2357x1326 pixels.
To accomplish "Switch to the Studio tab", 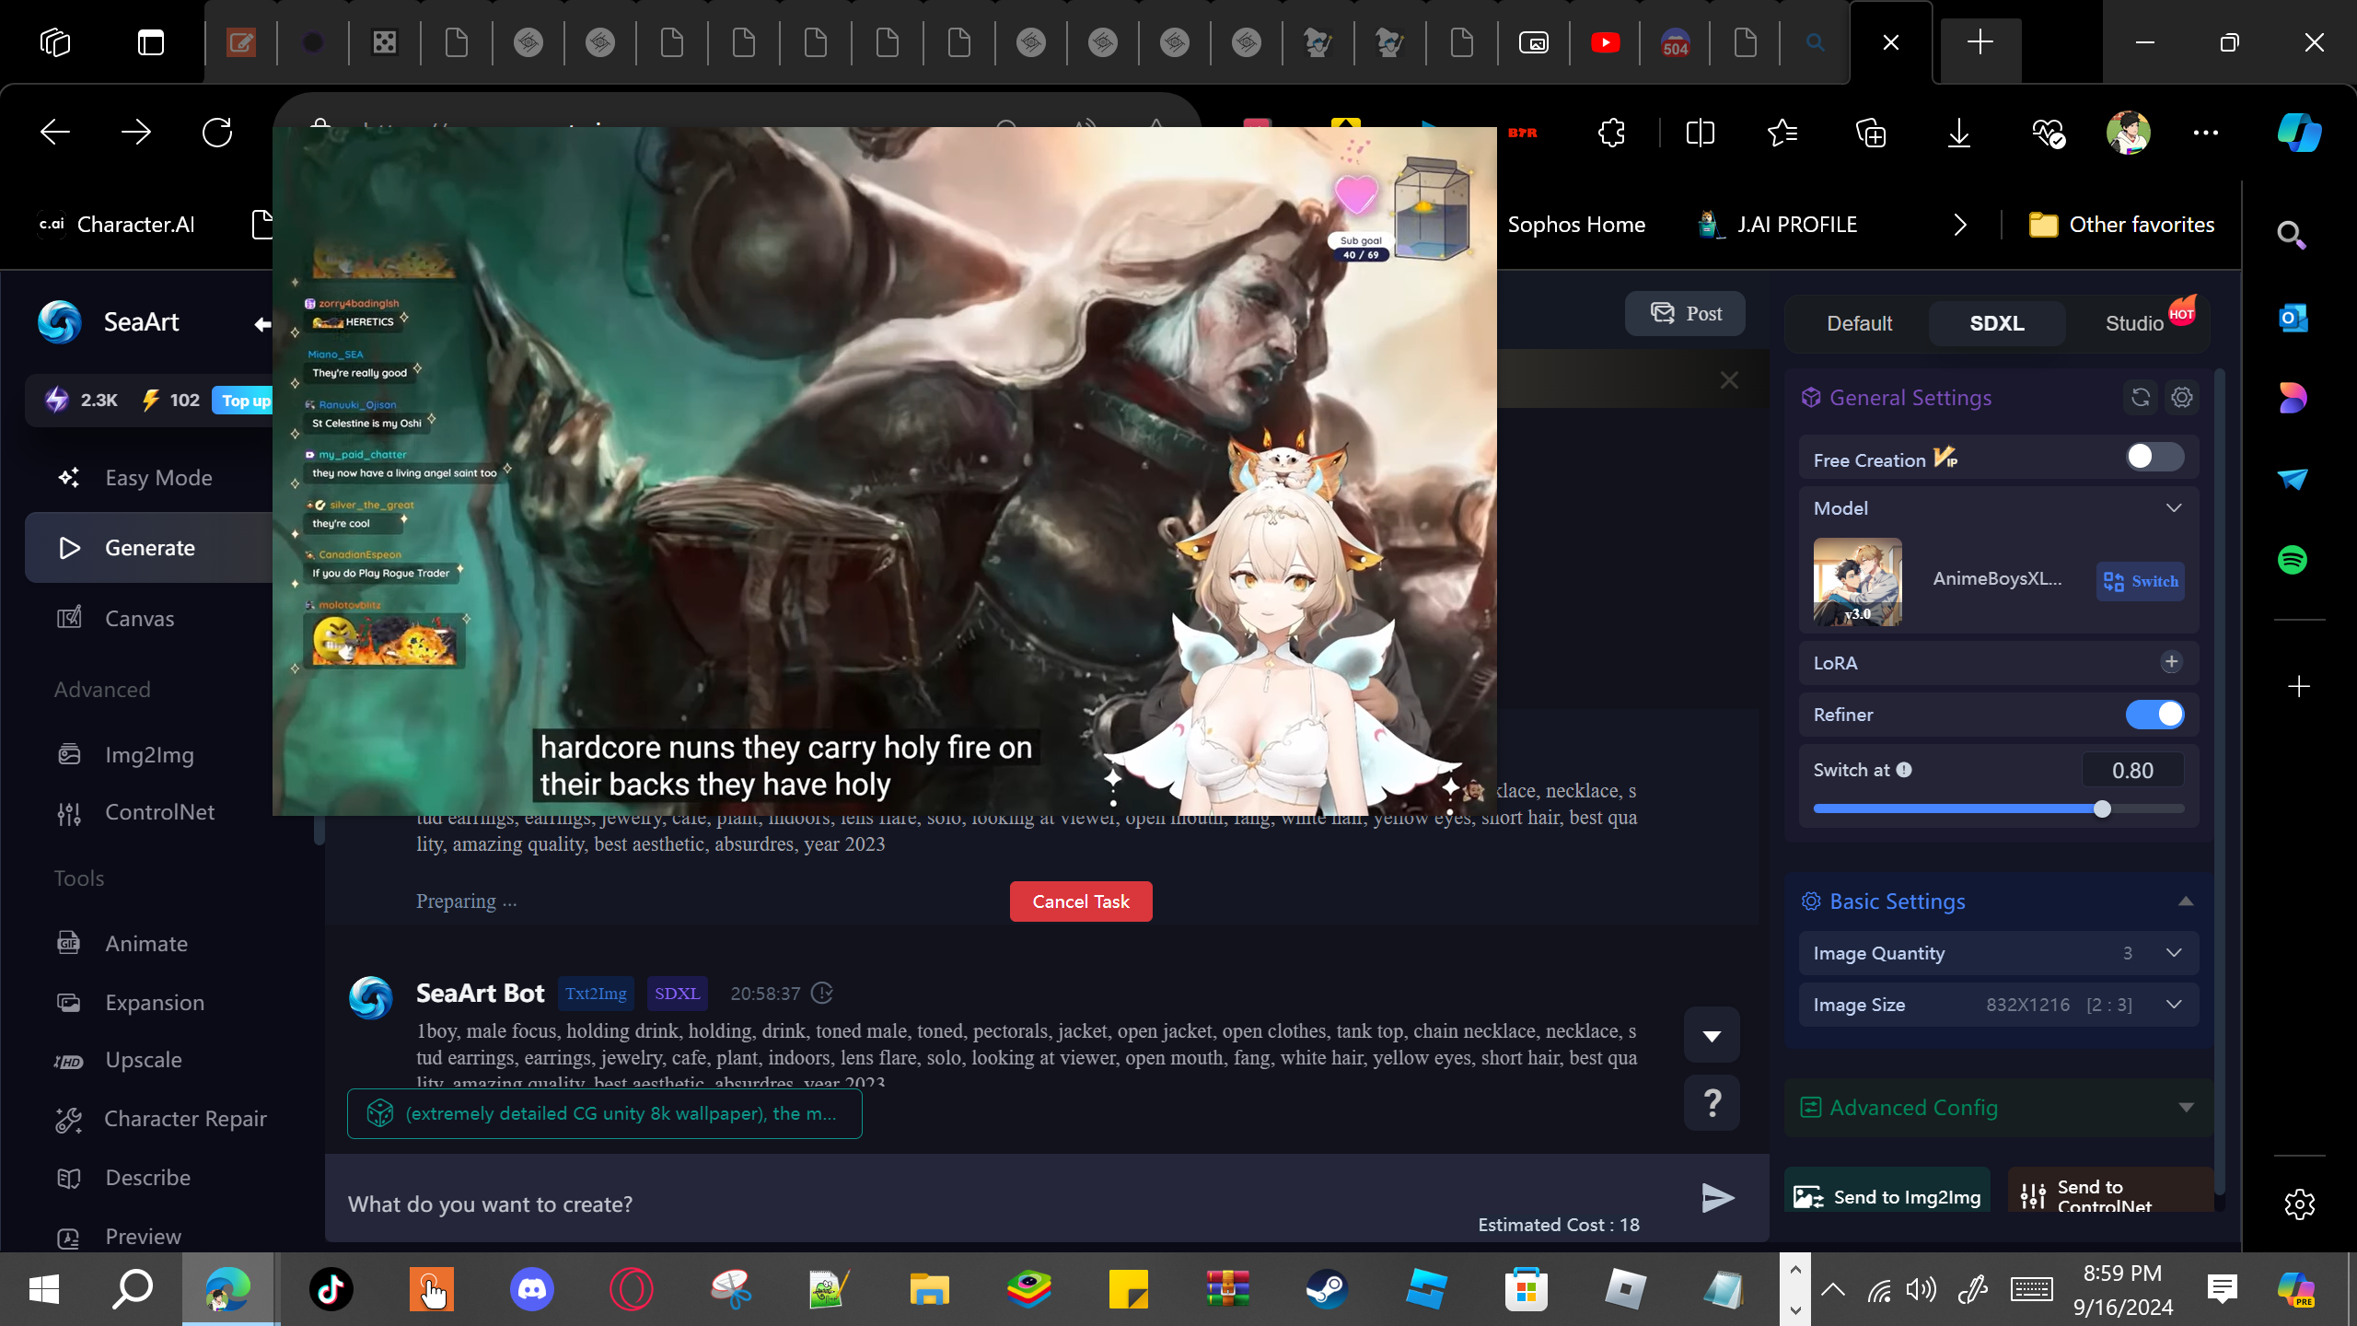I will pyautogui.click(x=2134, y=323).
